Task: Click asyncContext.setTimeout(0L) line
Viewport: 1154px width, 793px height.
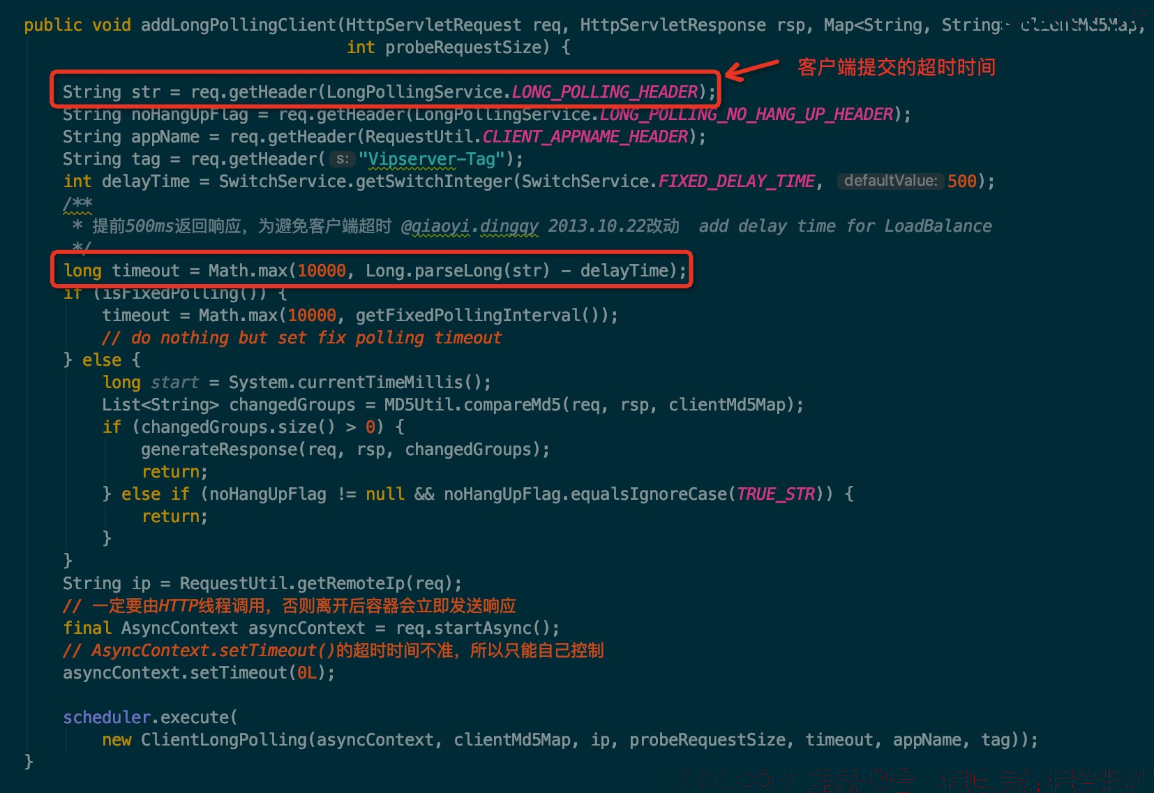Action: click(x=199, y=673)
